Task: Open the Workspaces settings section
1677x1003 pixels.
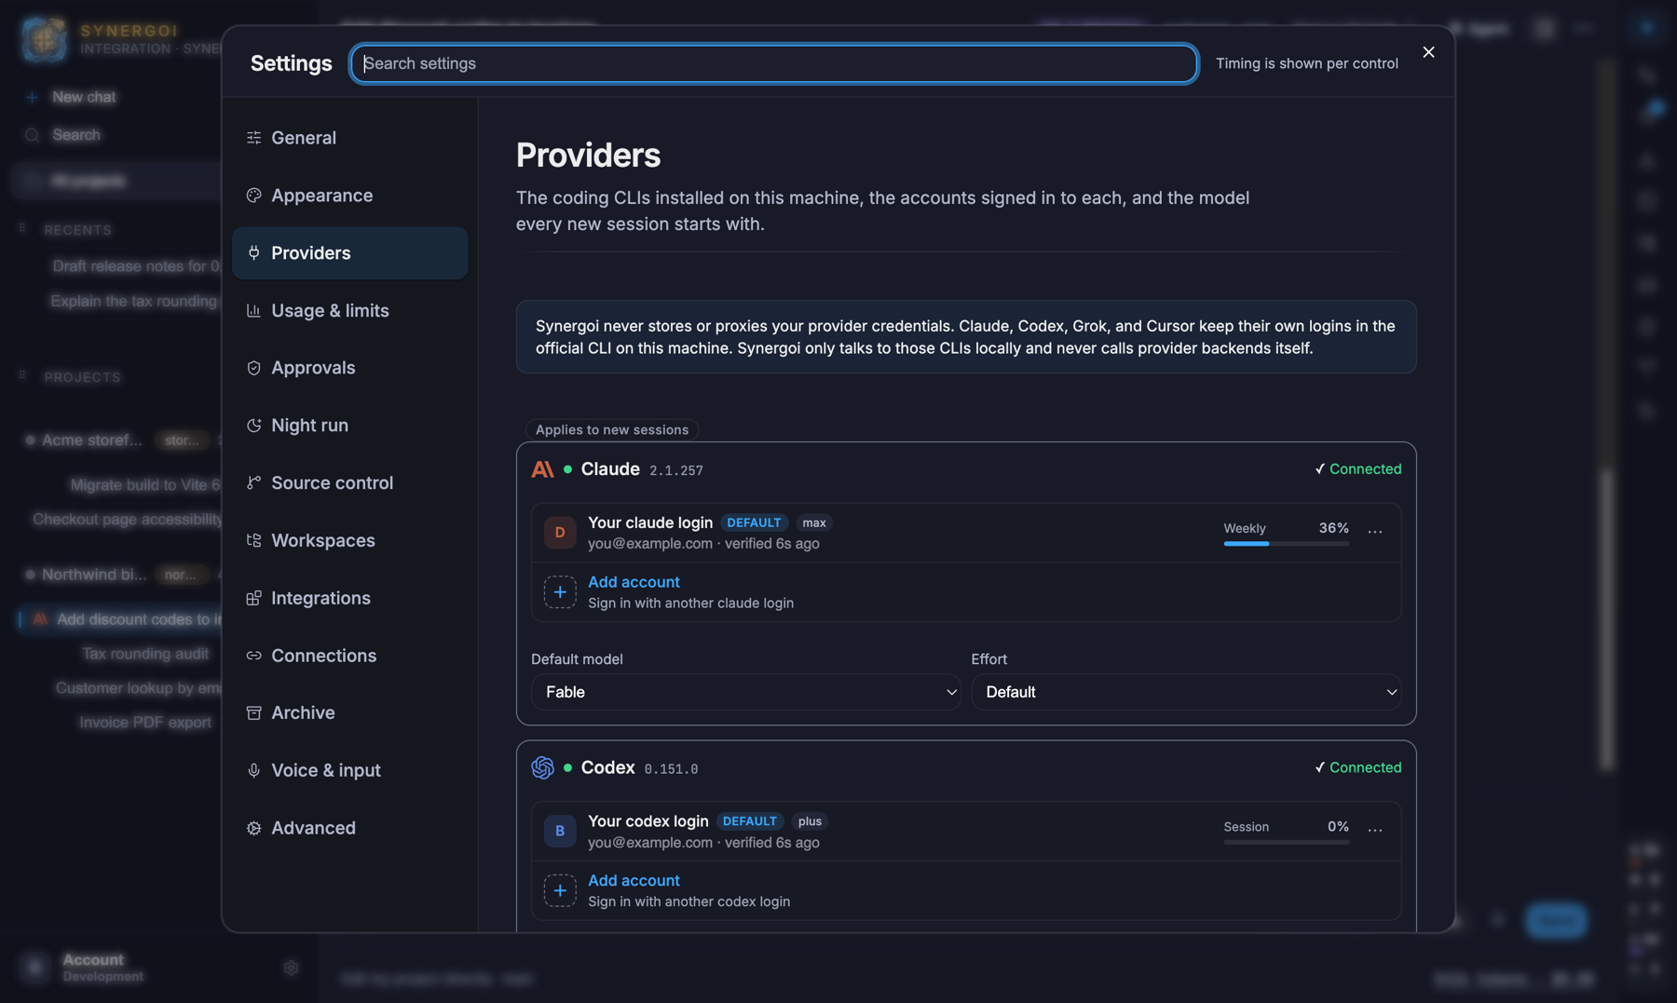Action: (x=349, y=541)
